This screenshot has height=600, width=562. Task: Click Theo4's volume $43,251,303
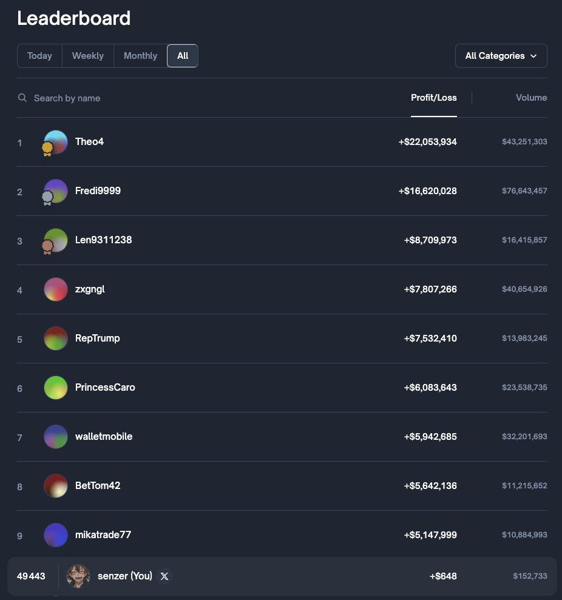pyautogui.click(x=524, y=141)
